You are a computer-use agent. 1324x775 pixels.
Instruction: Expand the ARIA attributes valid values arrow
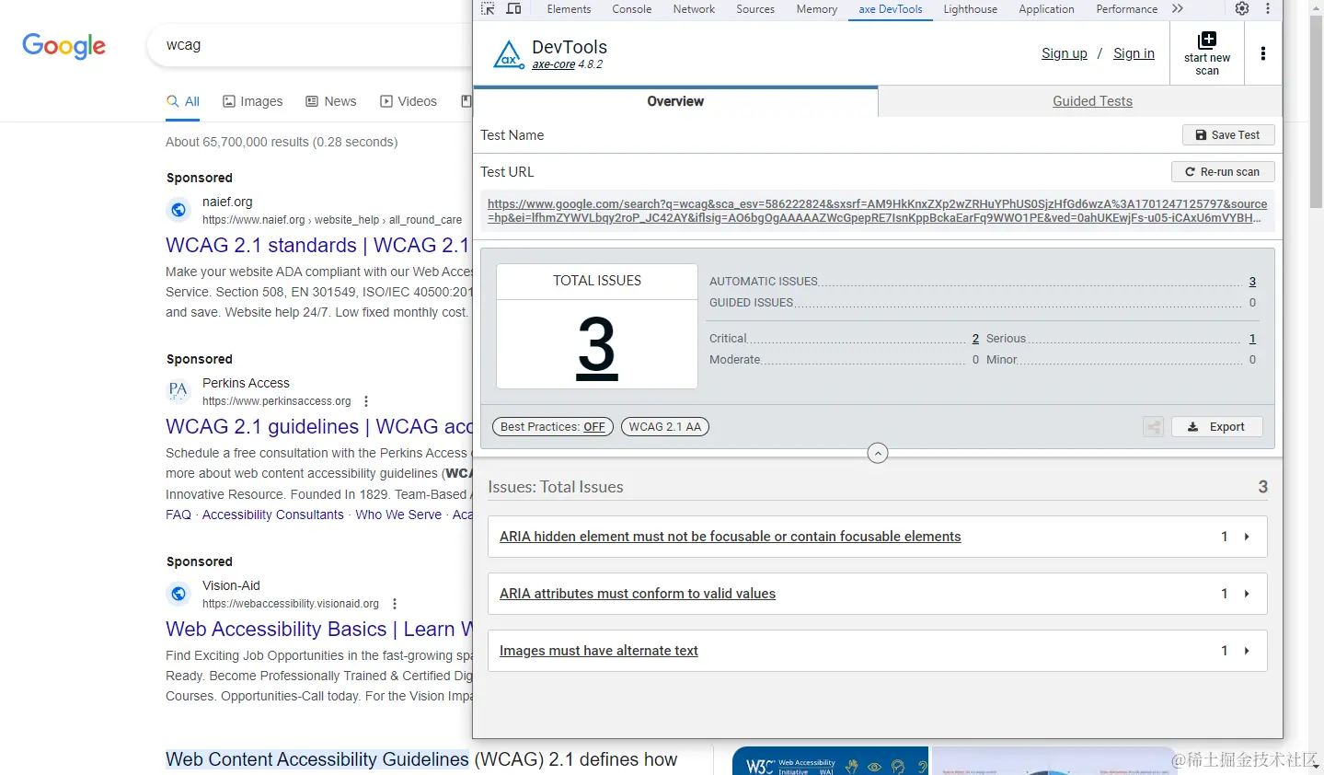1247,594
